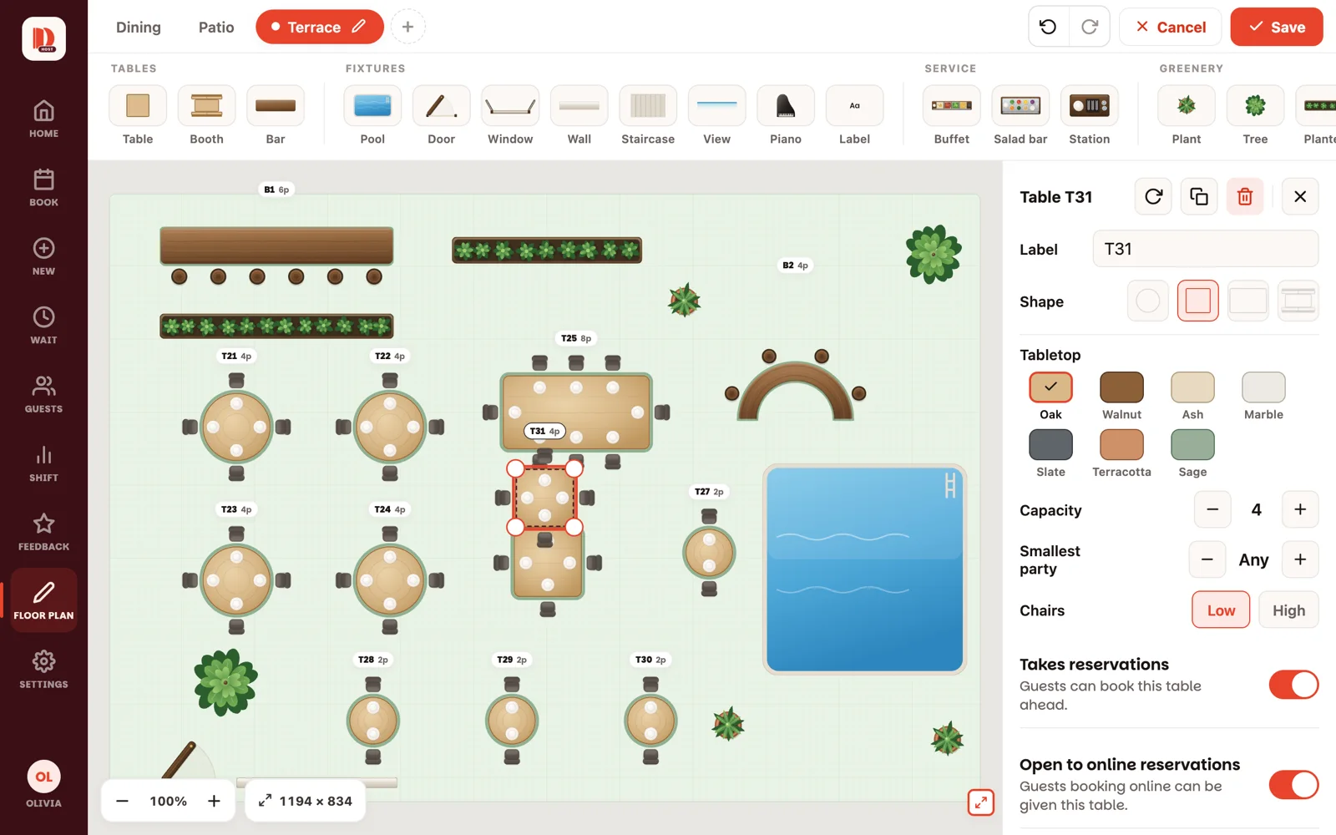The width and height of the screenshot is (1336, 835).
Task: Set Chairs to High
Action: coord(1288,610)
